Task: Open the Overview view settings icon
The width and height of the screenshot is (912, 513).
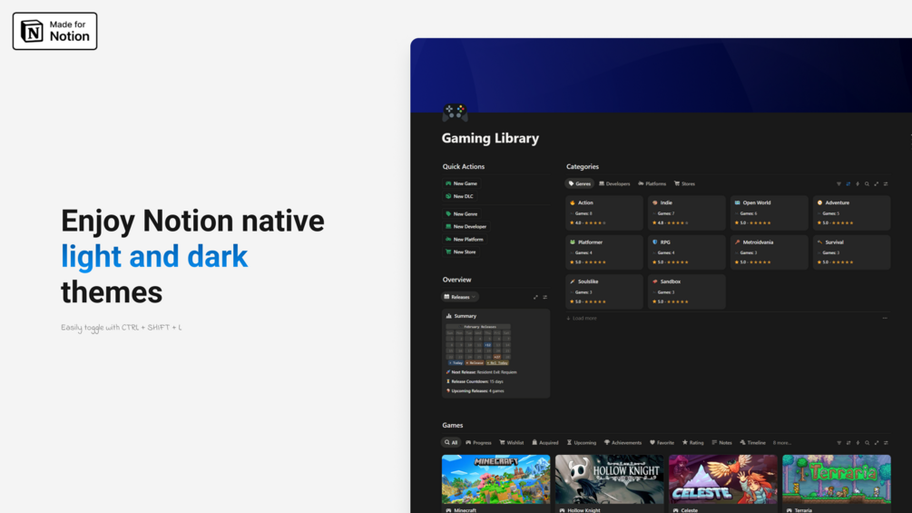Action: (x=545, y=297)
